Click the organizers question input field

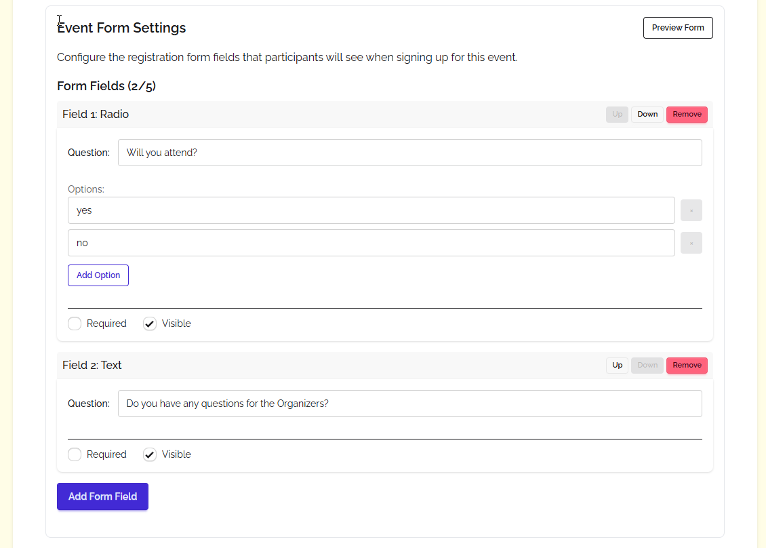409,403
